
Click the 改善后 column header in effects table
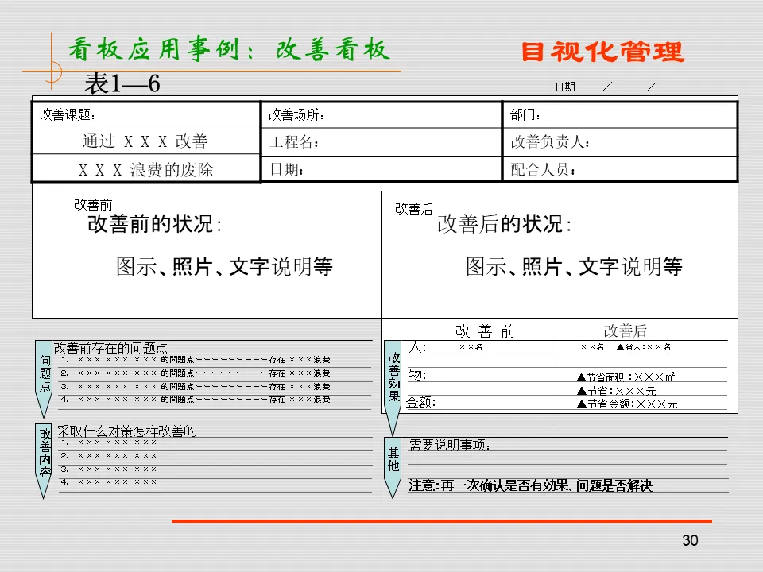[626, 331]
